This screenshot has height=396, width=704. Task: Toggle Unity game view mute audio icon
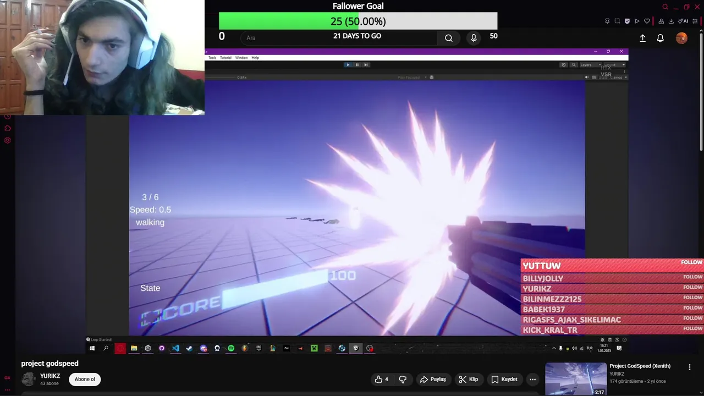pyautogui.click(x=586, y=78)
